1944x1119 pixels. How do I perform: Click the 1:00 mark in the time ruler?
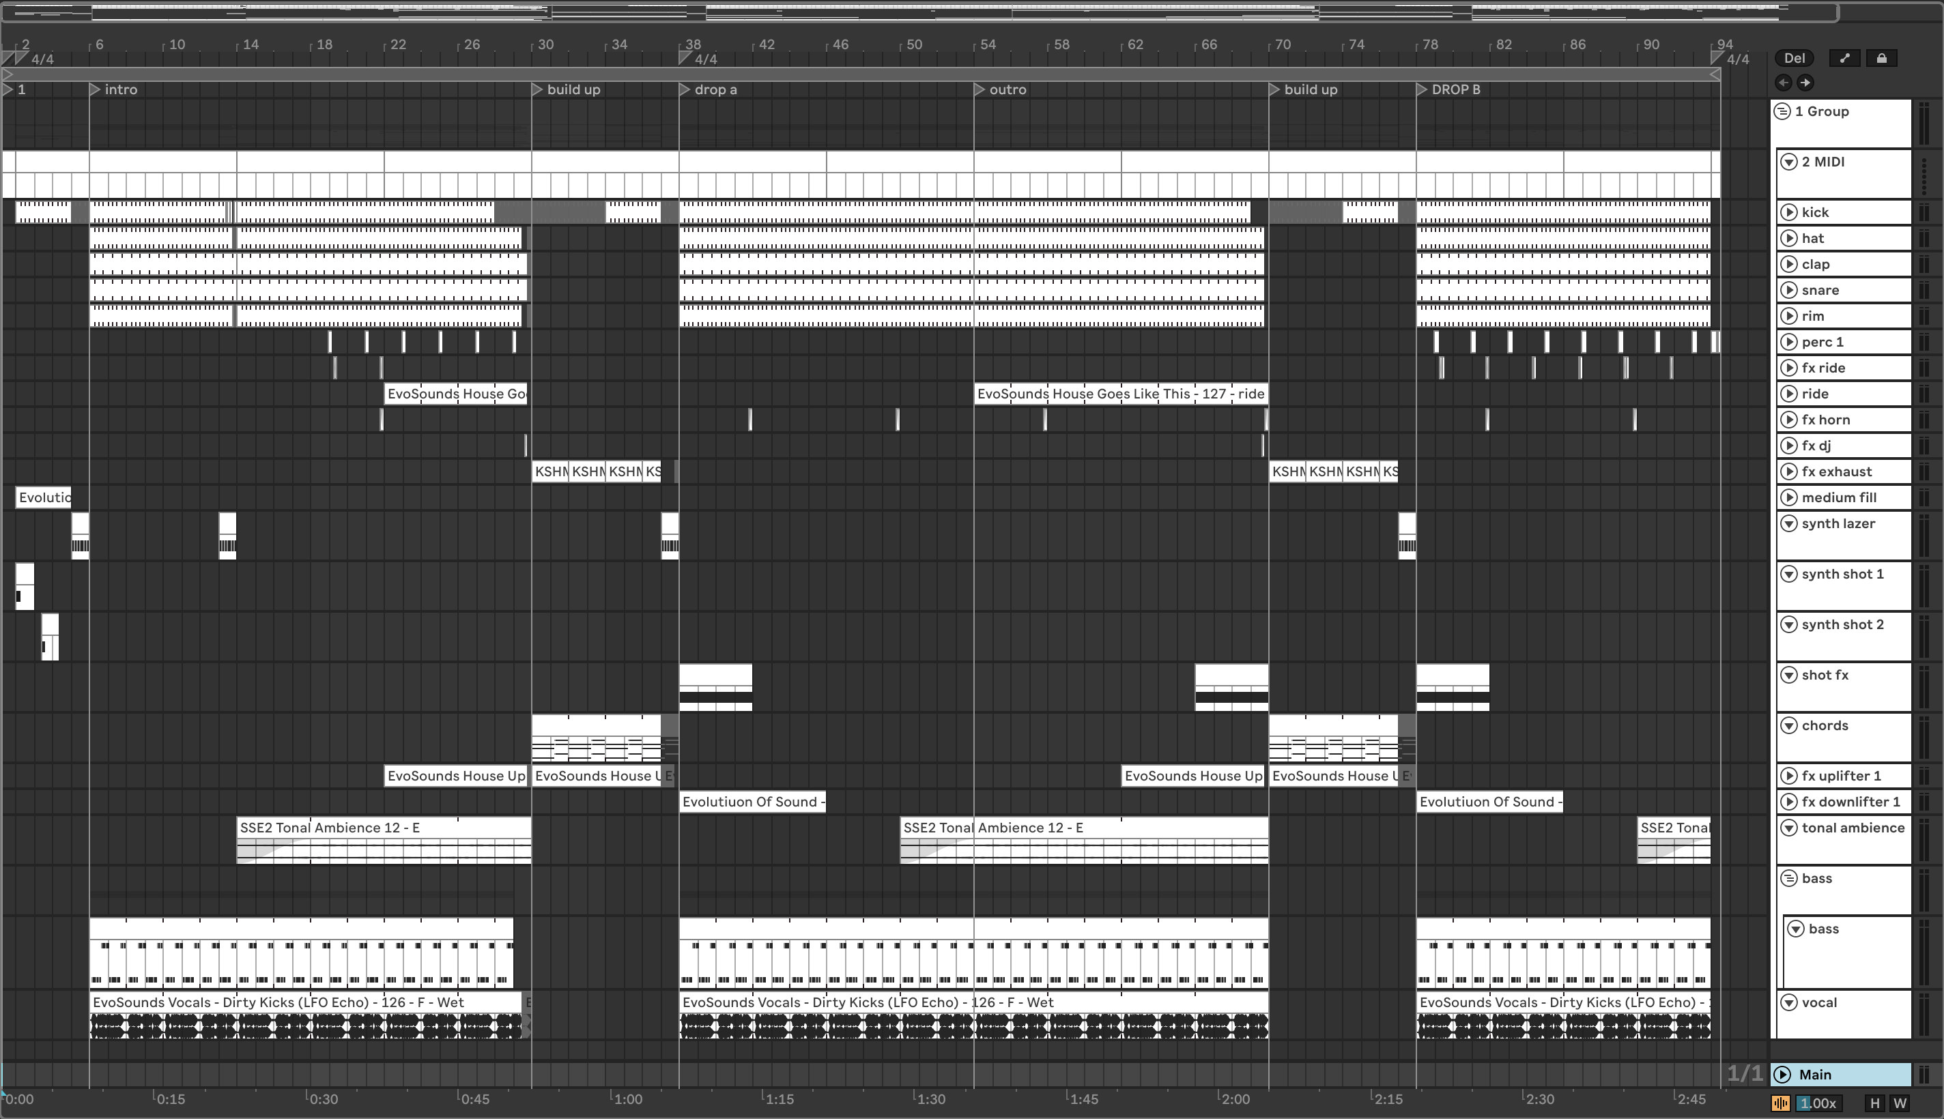[628, 1099]
